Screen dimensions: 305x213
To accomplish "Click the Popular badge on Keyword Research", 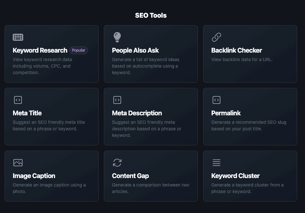I will [78, 50].
